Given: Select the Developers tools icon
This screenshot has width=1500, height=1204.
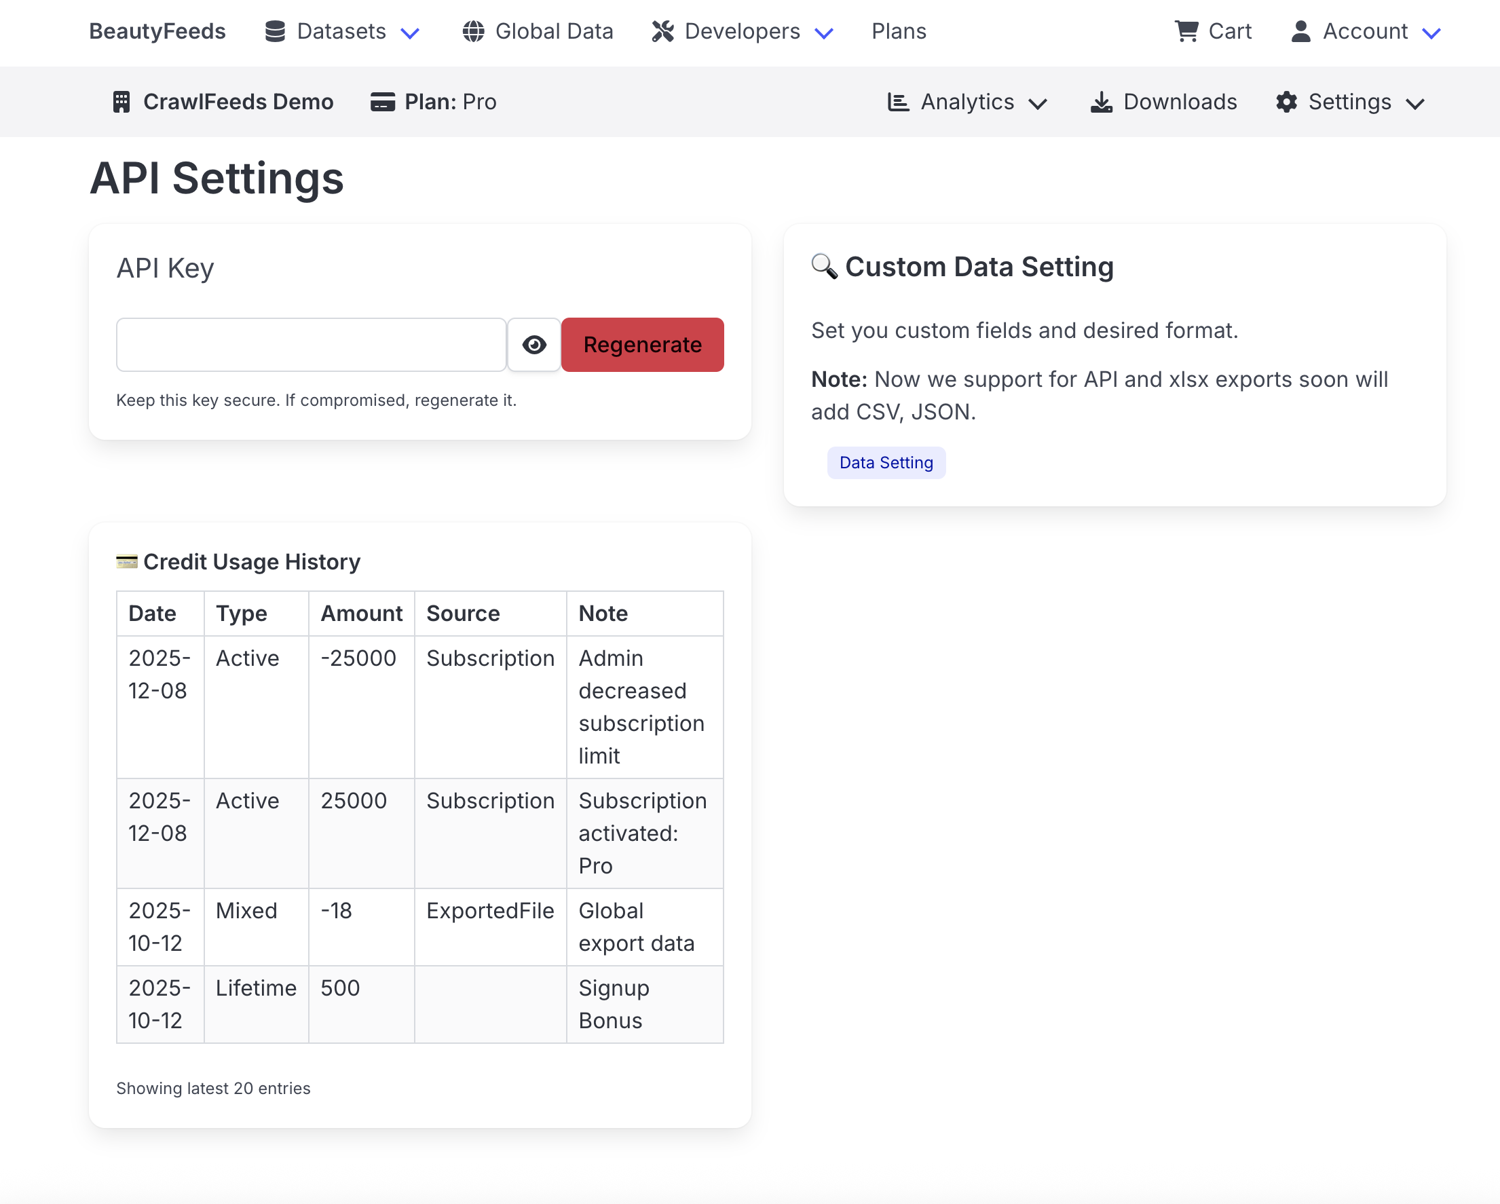Looking at the screenshot, I should 663,31.
